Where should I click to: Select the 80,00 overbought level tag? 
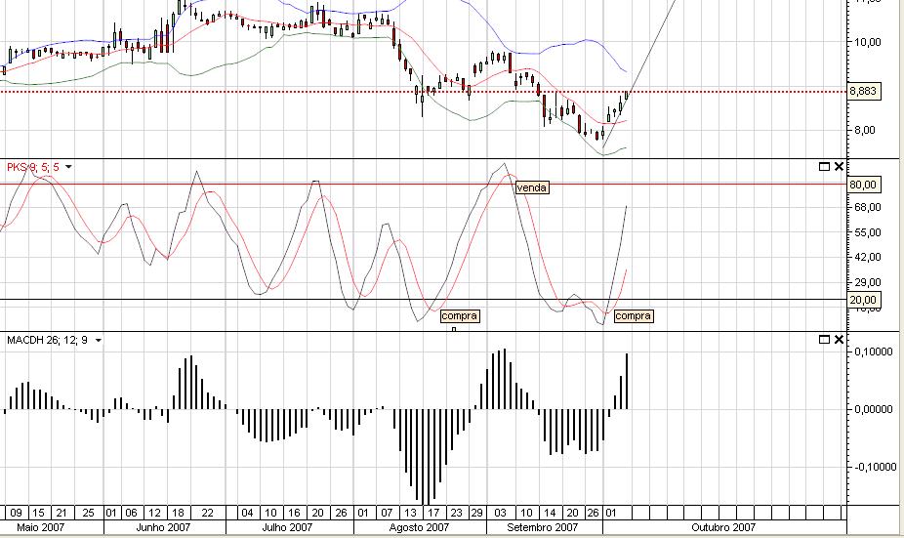coord(864,185)
